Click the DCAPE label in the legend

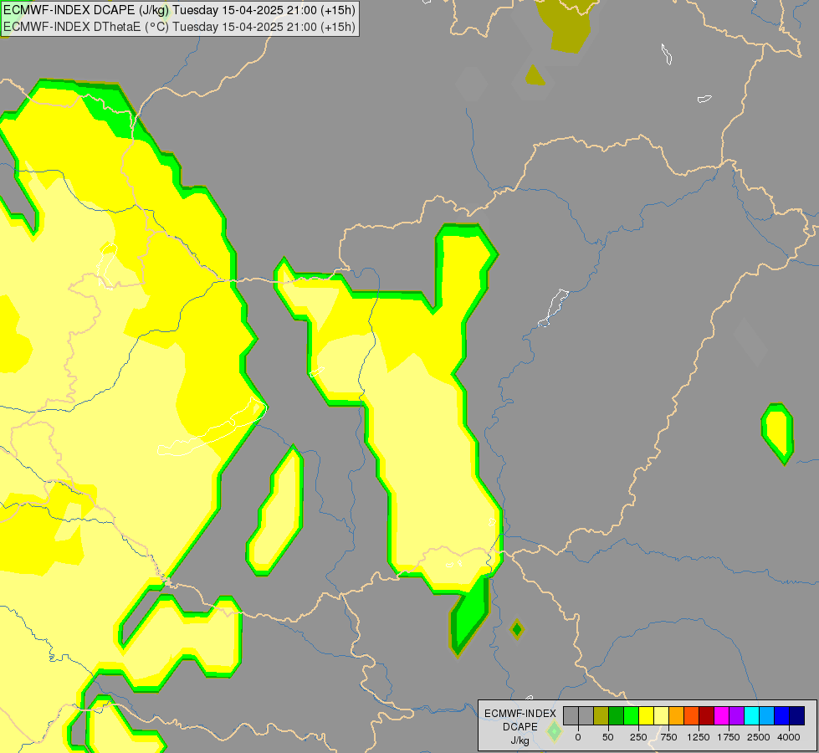coord(520,727)
